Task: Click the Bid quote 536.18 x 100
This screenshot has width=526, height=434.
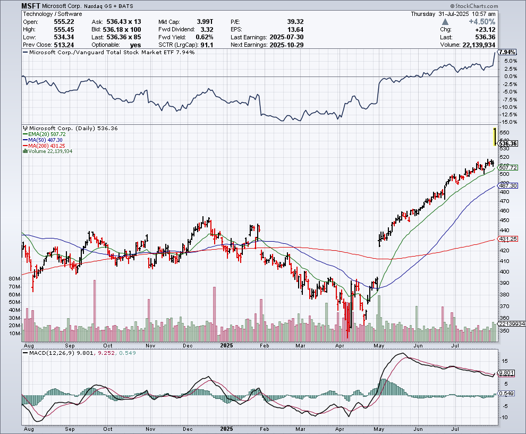Action: click(122, 30)
